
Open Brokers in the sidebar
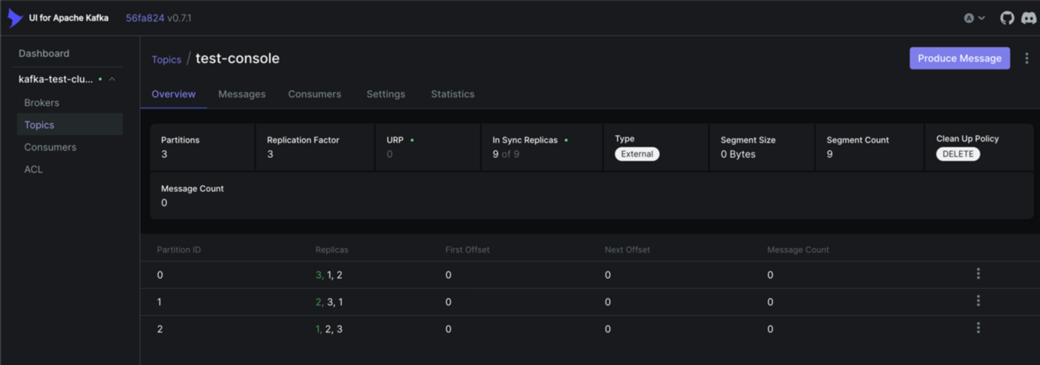[42, 103]
